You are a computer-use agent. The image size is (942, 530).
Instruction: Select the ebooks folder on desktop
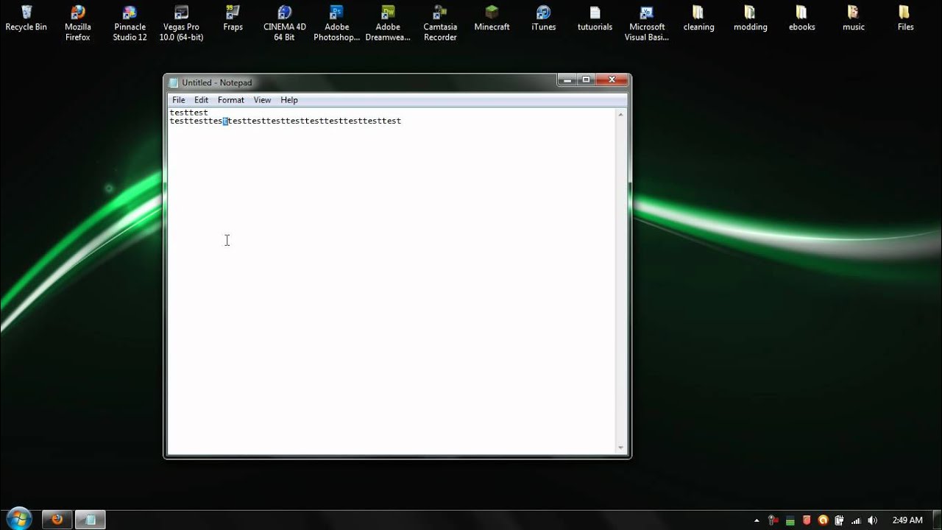[x=801, y=19]
